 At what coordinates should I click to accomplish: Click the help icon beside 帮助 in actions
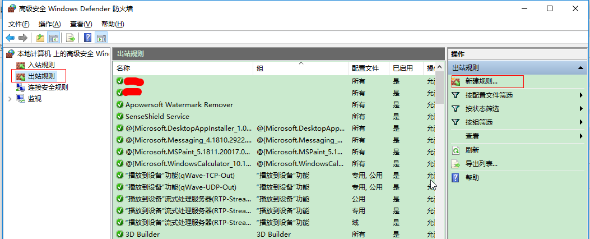[456, 177]
